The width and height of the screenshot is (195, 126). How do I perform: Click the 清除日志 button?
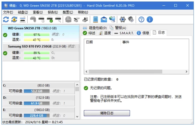[107, 113]
